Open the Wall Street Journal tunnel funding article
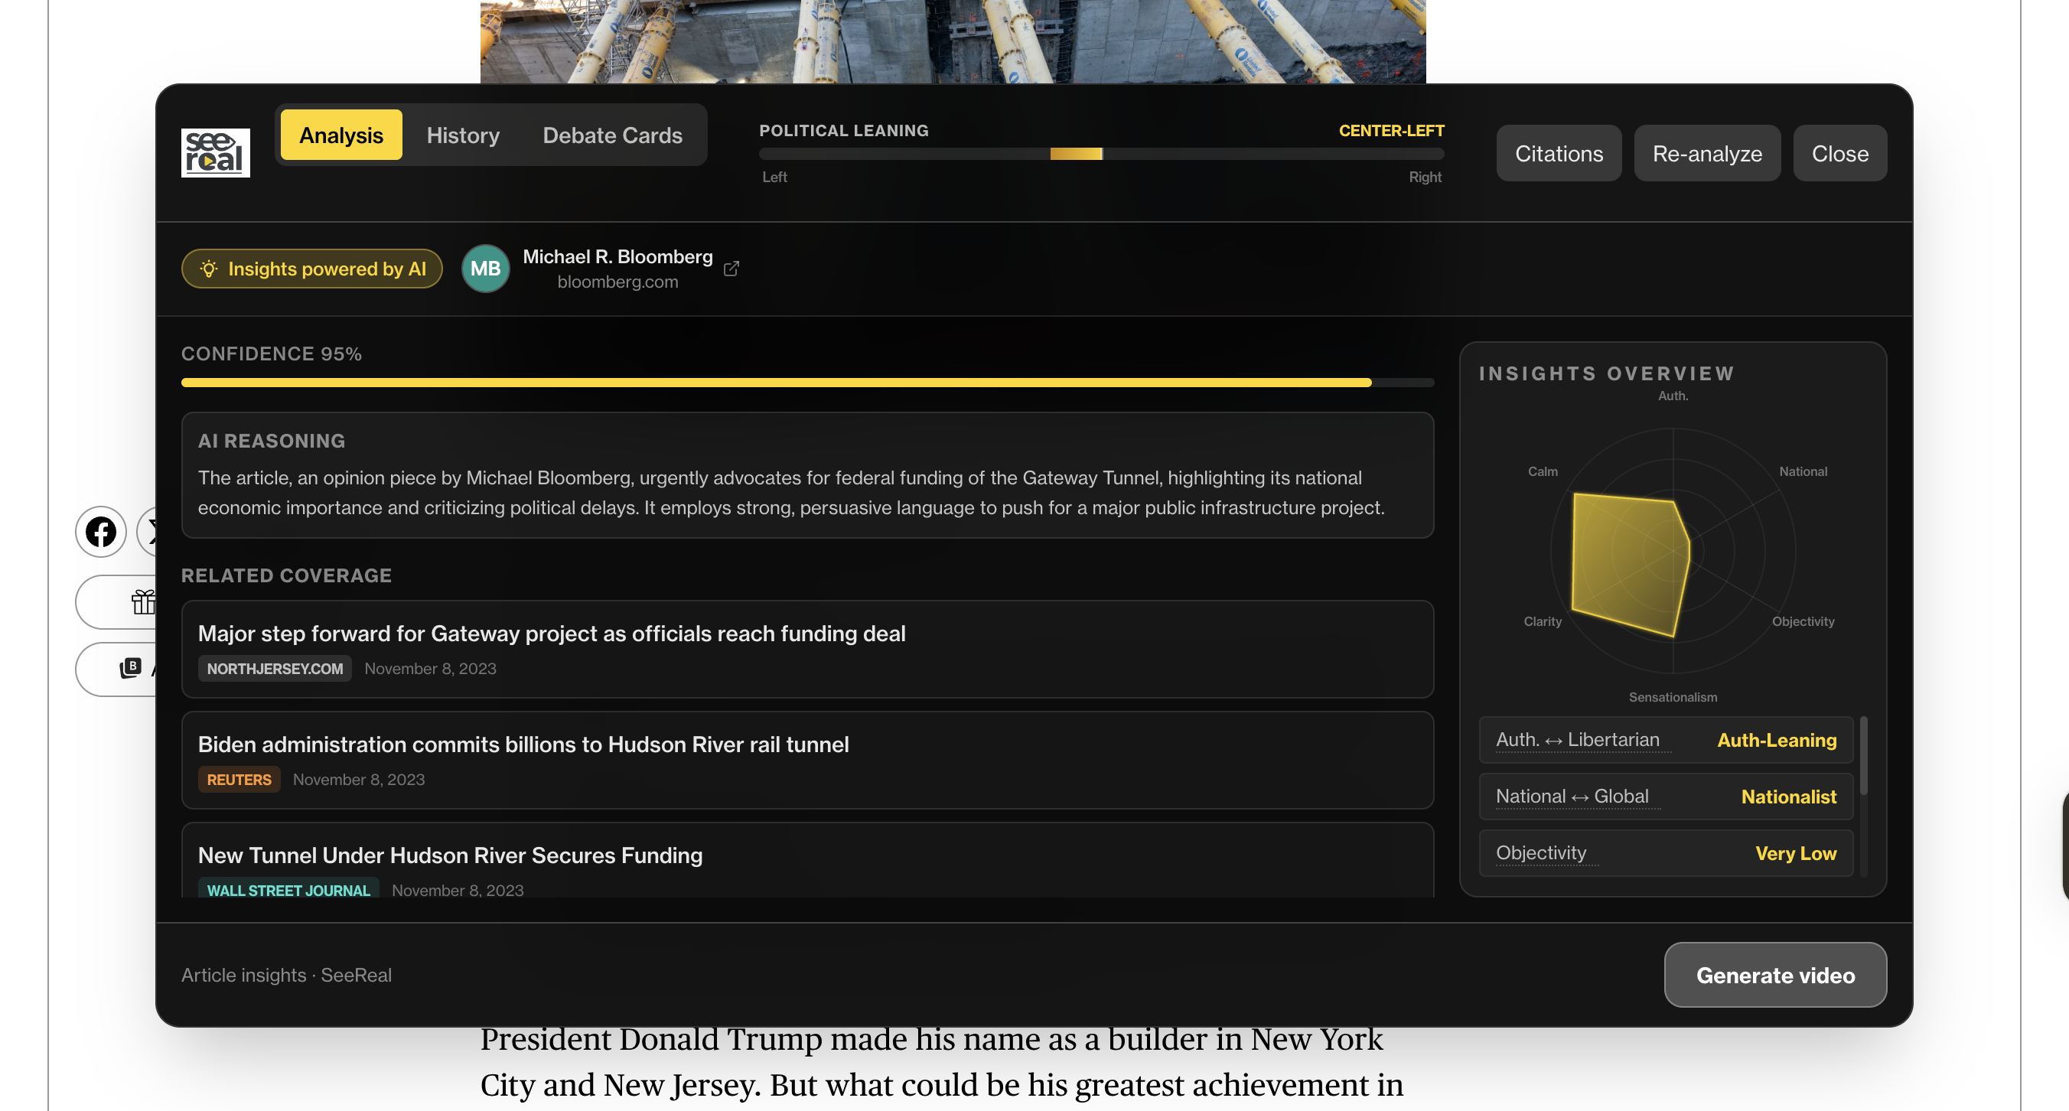The width and height of the screenshot is (2069, 1111). click(x=450, y=855)
